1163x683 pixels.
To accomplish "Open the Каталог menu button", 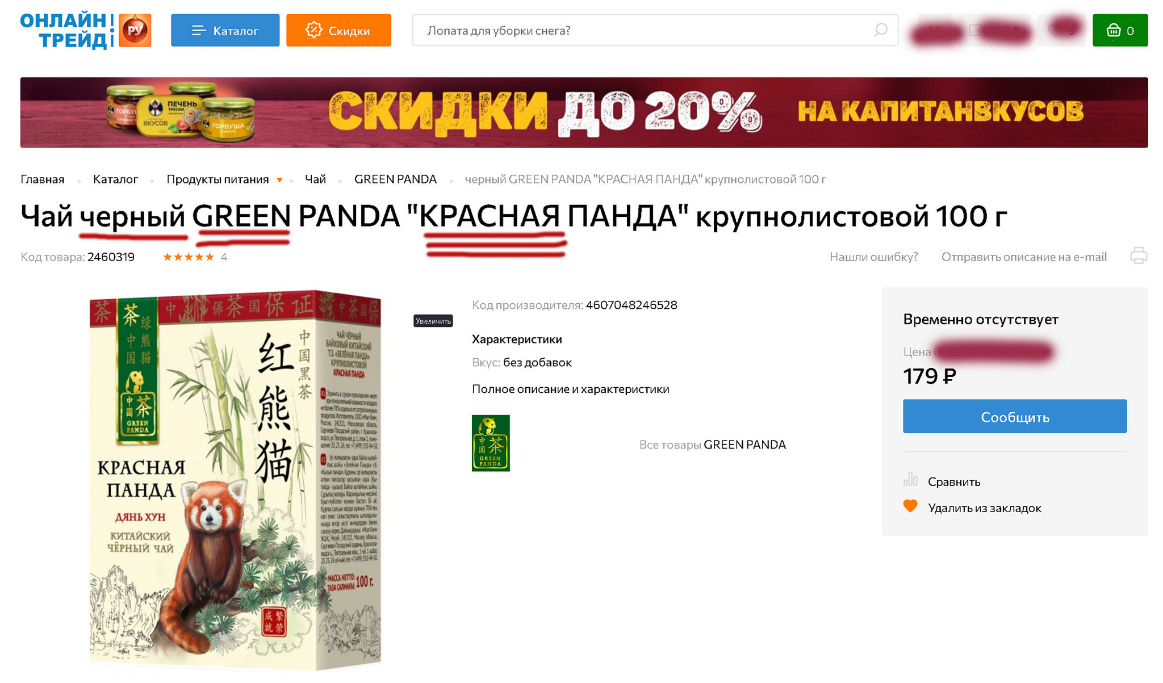I will (225, 30).
